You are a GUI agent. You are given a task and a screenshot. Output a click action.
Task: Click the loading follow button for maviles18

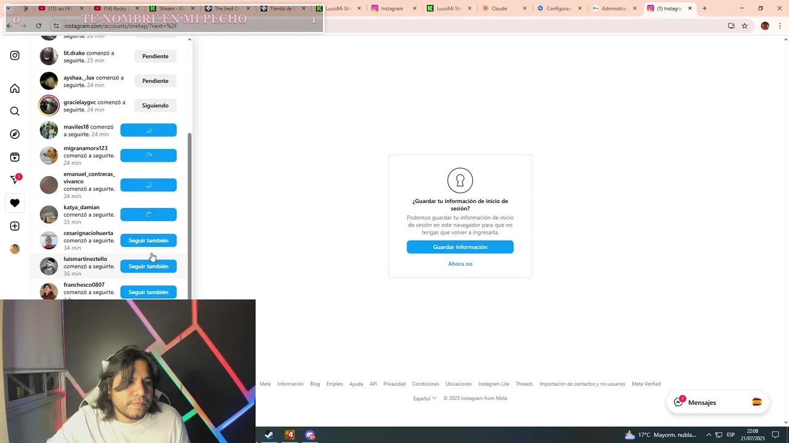149,130
